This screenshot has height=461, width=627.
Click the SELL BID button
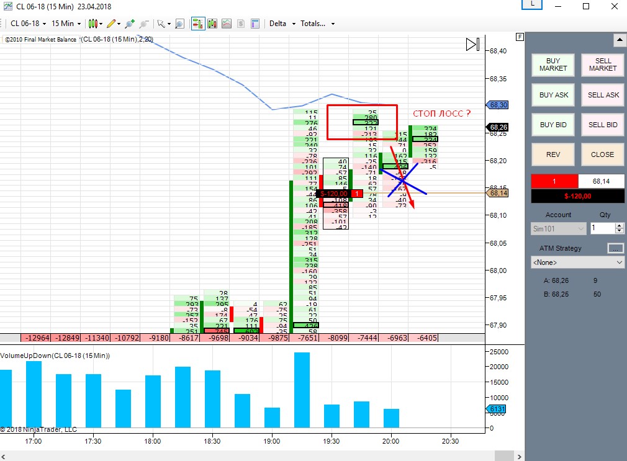click(x=603, y=125)
